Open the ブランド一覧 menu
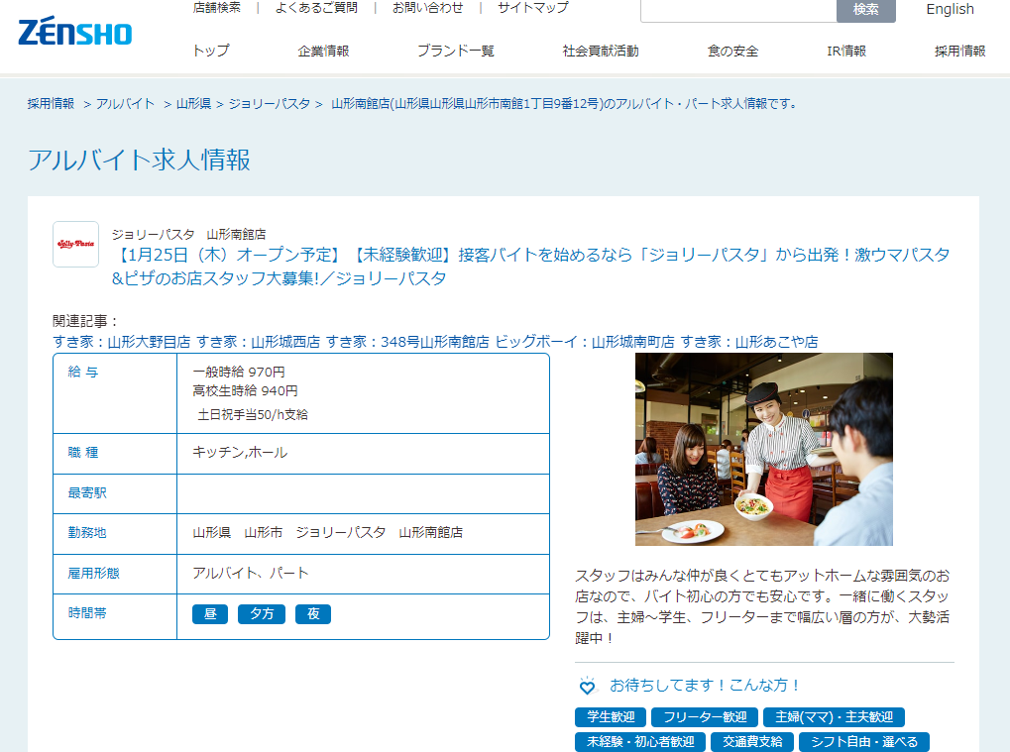 (455, 52)
